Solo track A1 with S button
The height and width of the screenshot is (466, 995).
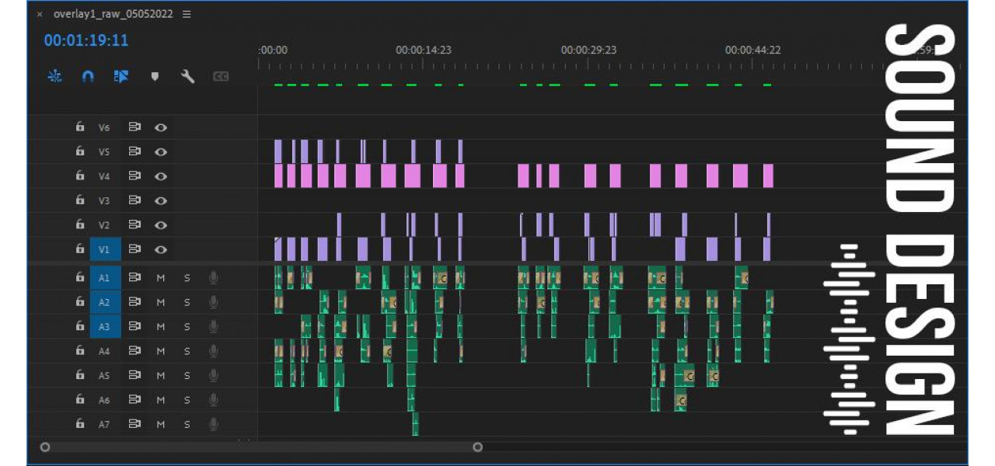pyautogui.click(x=187, y=277)
